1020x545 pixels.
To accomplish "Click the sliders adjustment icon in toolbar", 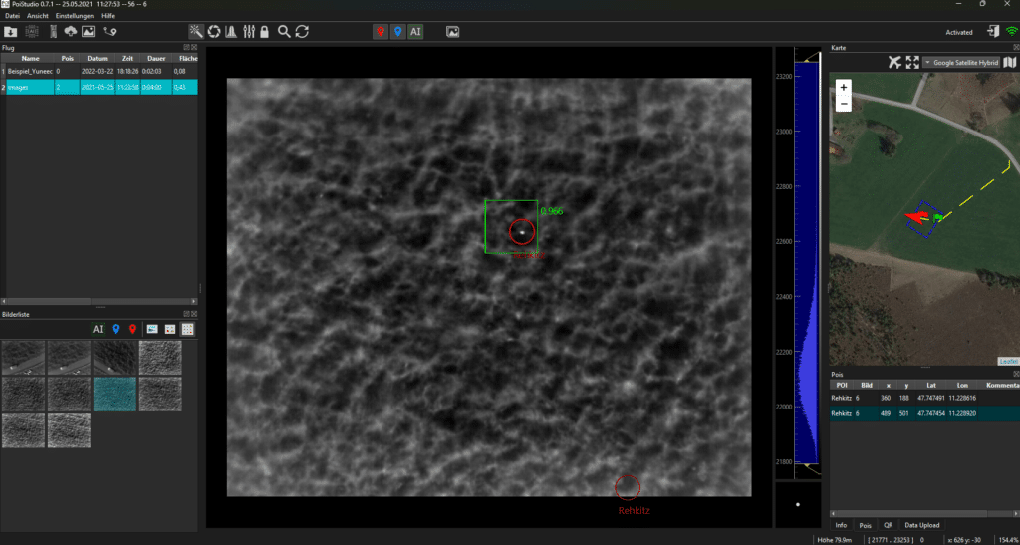I will click(x=248, y=32).
